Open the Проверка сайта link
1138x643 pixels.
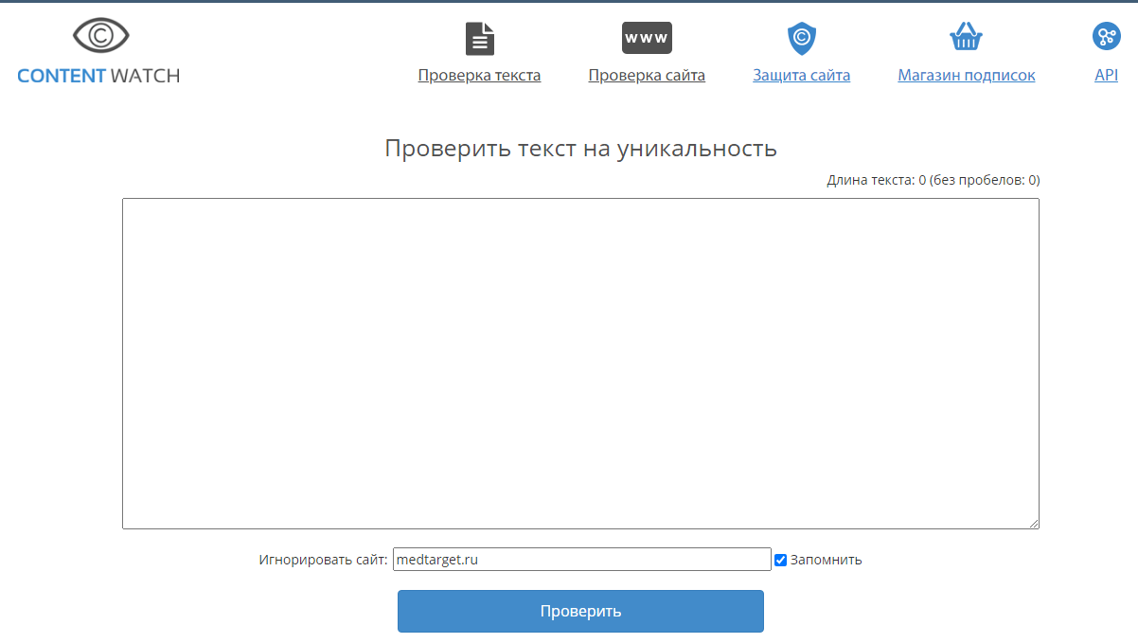pos(646,75)
